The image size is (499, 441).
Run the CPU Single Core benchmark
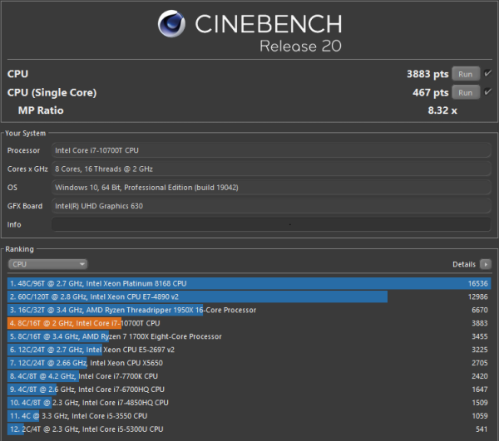click(x=466, y=92)
